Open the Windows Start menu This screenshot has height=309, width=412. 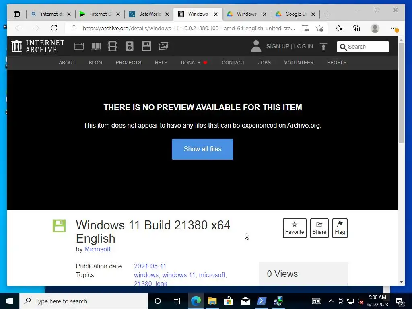coord(10,301)
